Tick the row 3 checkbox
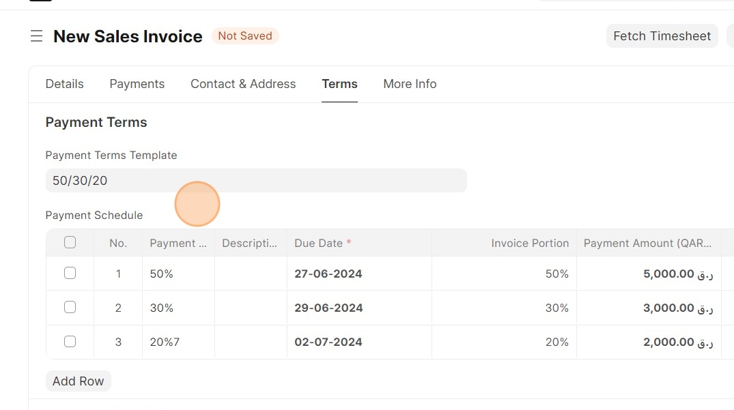Viewport: 734px width, 410px height. [70, 341]
